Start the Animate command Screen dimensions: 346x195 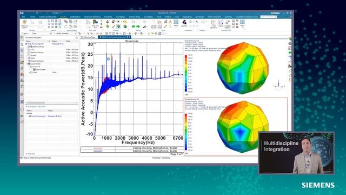[x=184, y=23]
